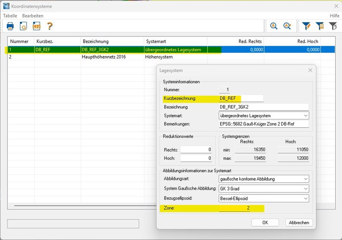Click the gray remove filter icon
The image size is (342, 240).
[x=333, y=26]
